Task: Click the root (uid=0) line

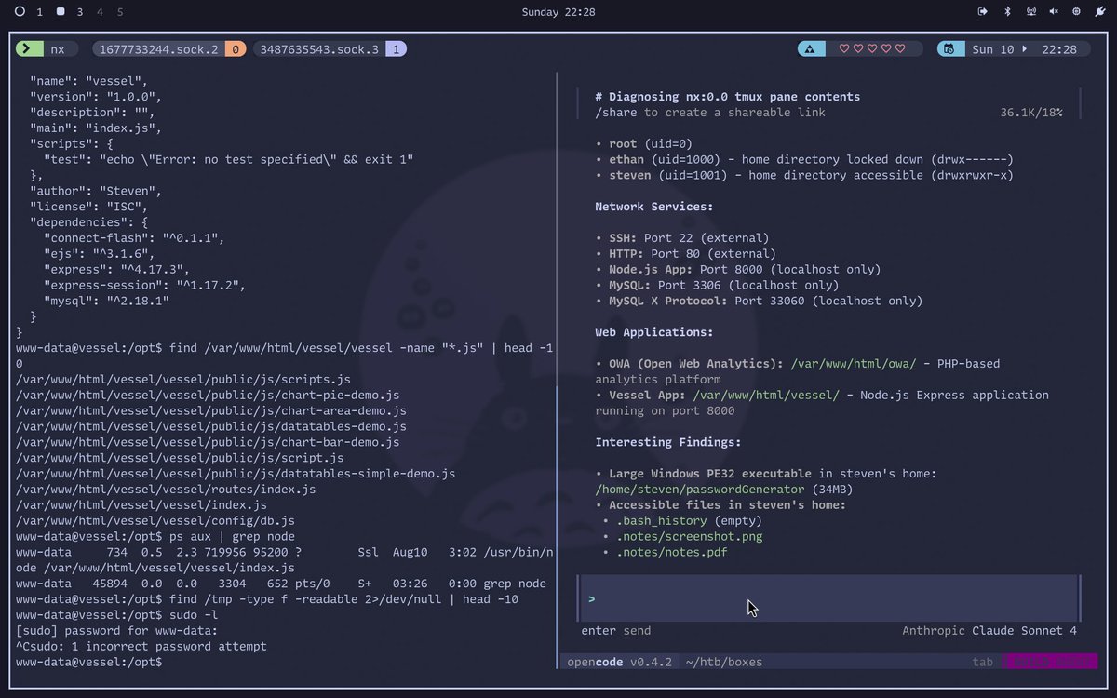Action: click(644, 144)
